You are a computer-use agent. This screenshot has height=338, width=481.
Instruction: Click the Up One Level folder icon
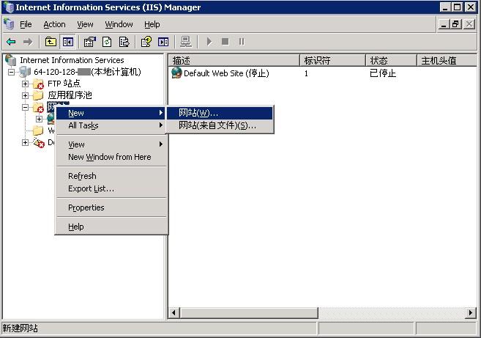(x=51, y=43)
